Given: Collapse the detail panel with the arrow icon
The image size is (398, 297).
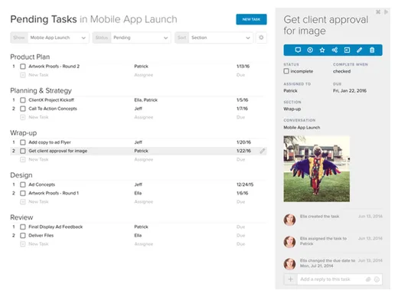Looking at the screenshot, I should 386,11.
